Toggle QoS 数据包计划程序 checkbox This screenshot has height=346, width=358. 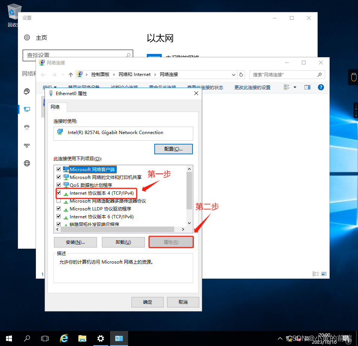(x=59, y=185)
